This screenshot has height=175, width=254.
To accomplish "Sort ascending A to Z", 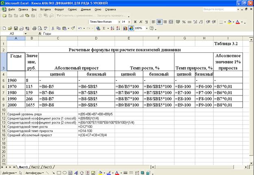I will 112,28.
